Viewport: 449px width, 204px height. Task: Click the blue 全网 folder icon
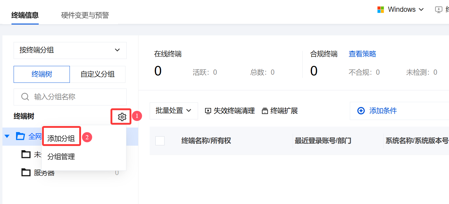pyautogui.click(x=20, y=136)
